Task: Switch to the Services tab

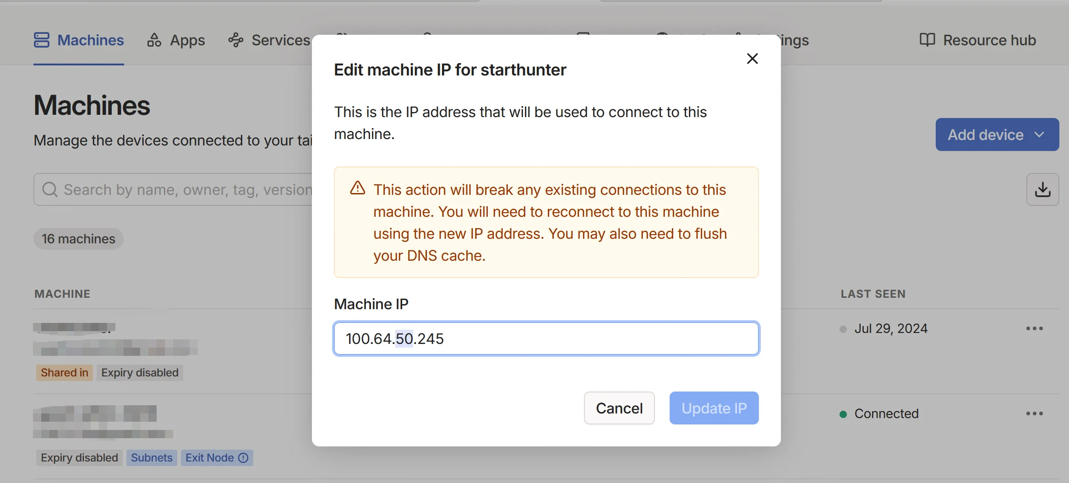Action: 269,40
